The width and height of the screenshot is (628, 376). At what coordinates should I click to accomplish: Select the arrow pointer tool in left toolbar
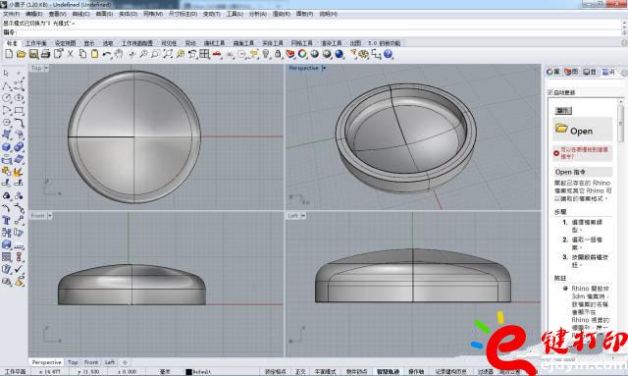coord(7,74)
